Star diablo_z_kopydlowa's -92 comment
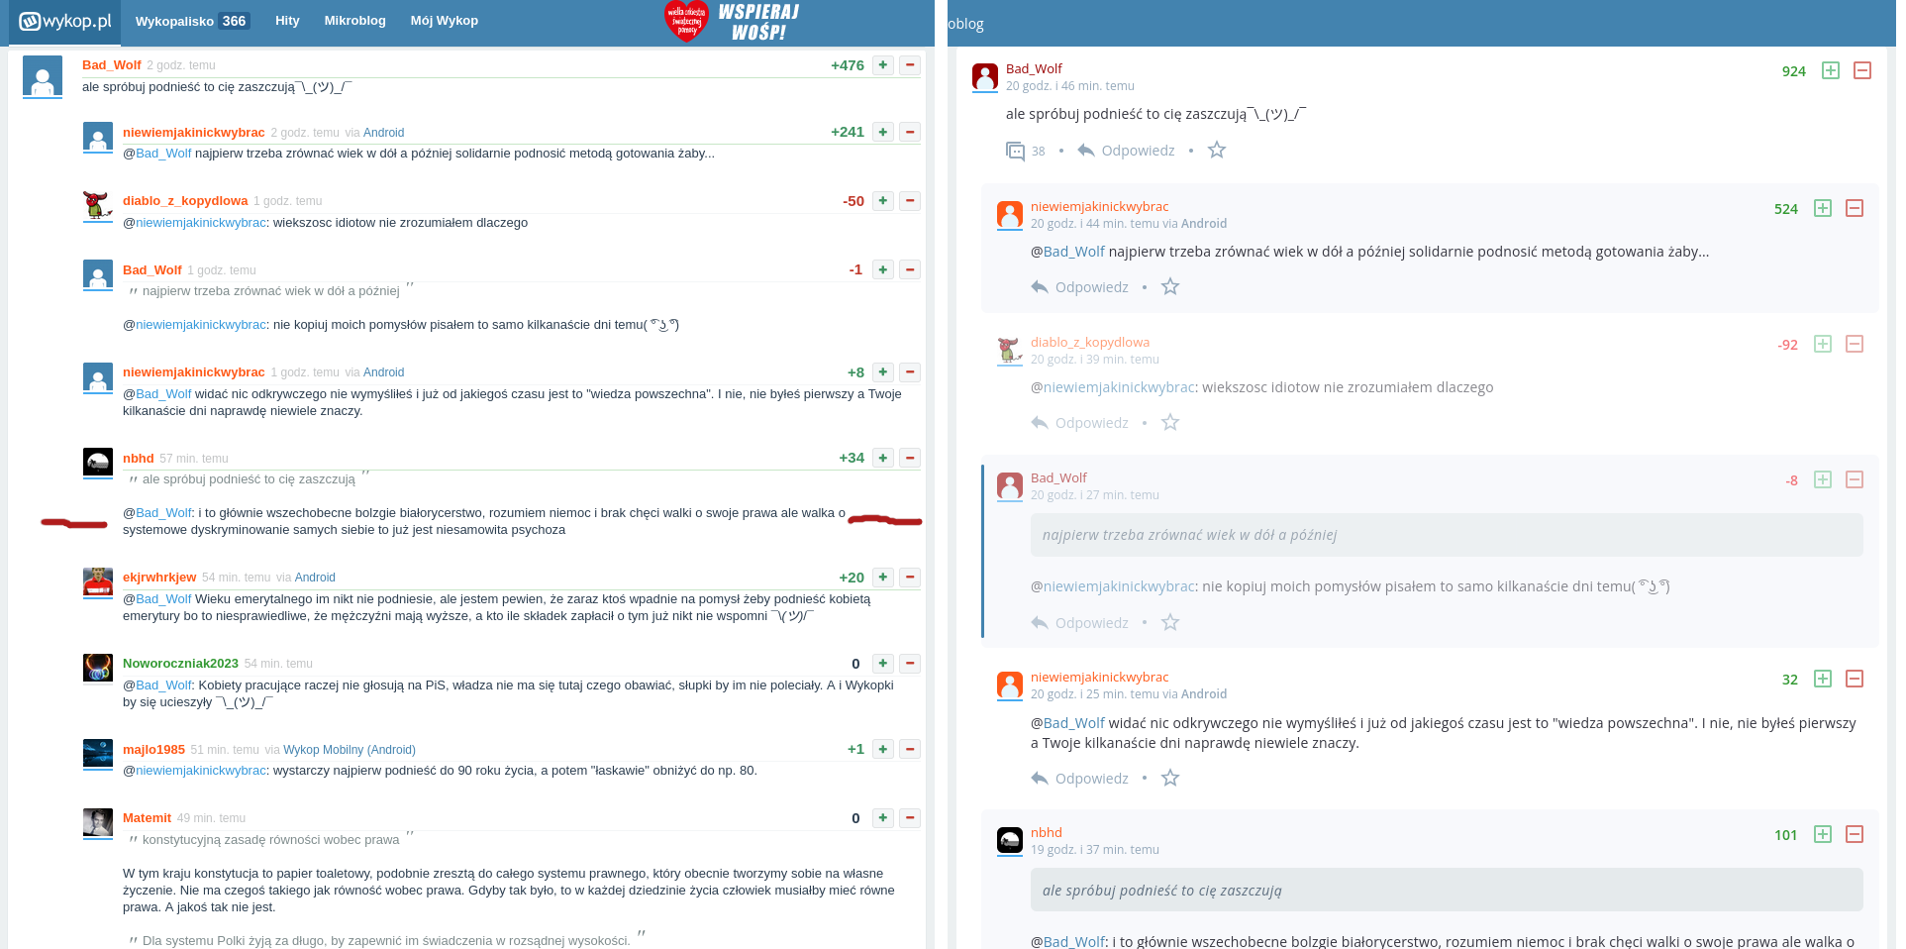 (x=1170, y=422)
